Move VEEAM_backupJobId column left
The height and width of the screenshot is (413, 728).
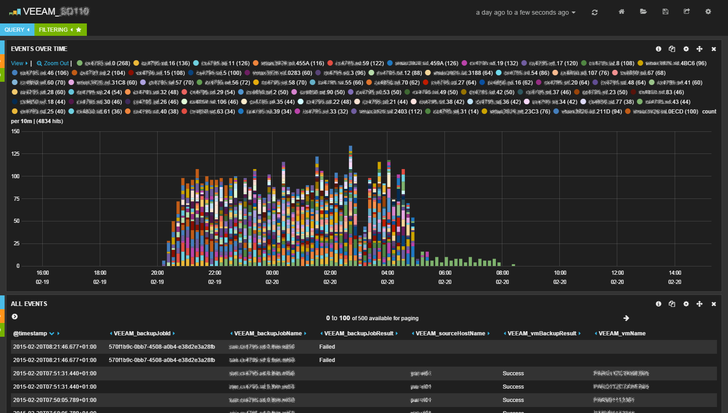(111, 334)
